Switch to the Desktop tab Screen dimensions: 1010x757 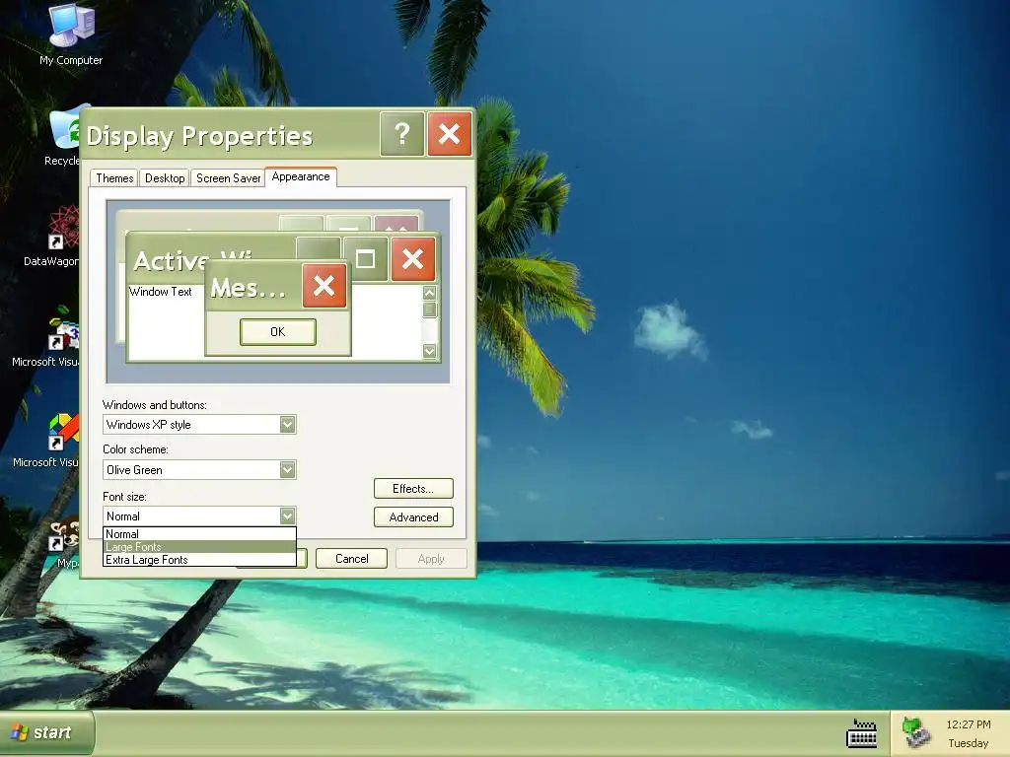[165, 178]
